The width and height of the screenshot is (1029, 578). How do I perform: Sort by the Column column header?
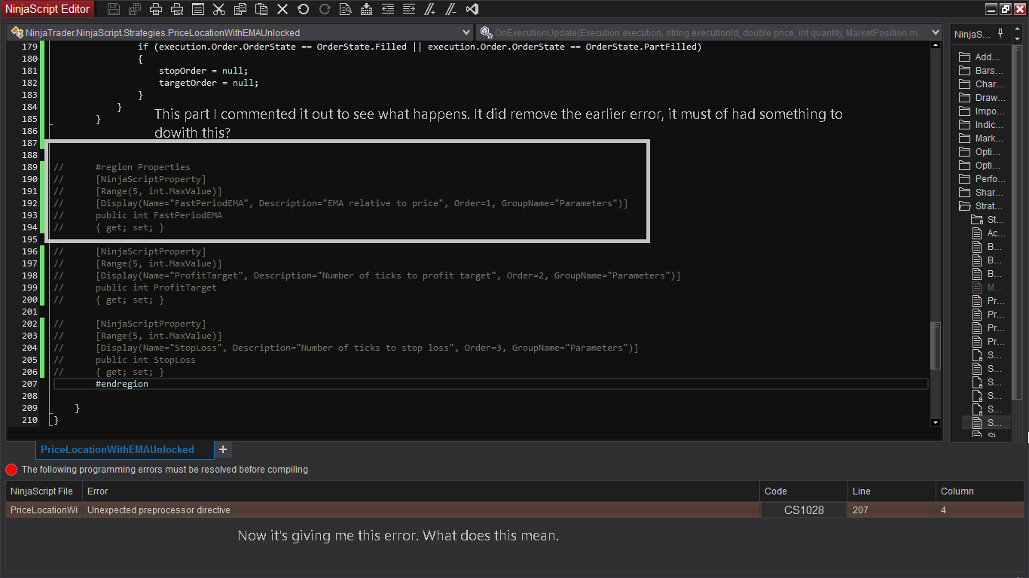pos(980,491)
